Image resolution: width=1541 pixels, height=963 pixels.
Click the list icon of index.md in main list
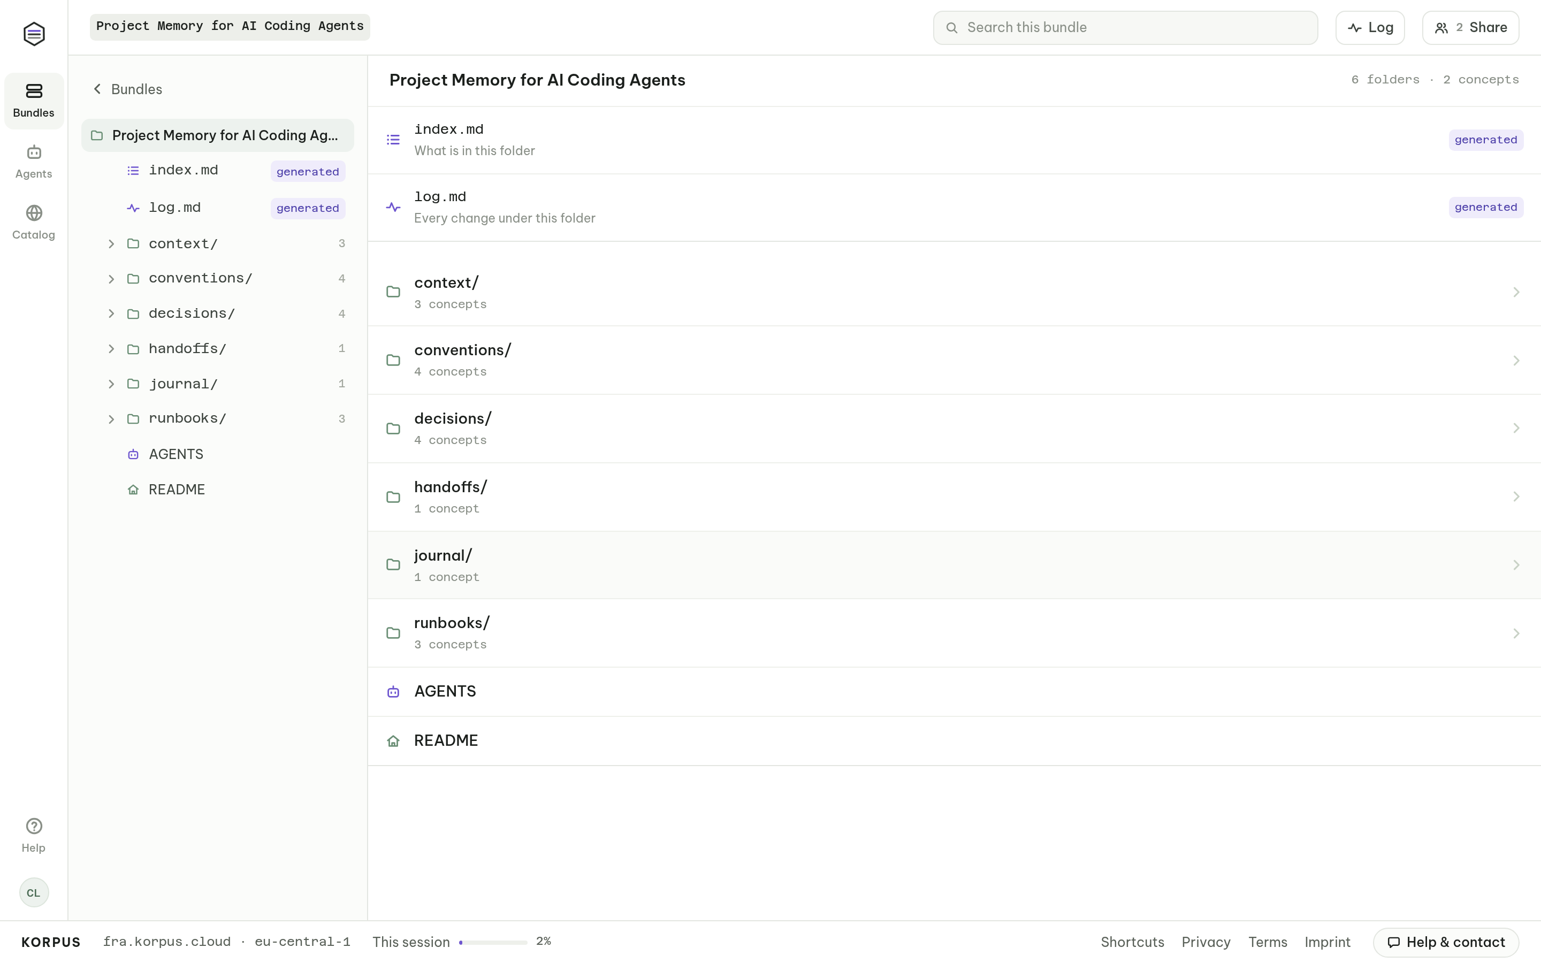pyautogui.click(x=393, y=140)
